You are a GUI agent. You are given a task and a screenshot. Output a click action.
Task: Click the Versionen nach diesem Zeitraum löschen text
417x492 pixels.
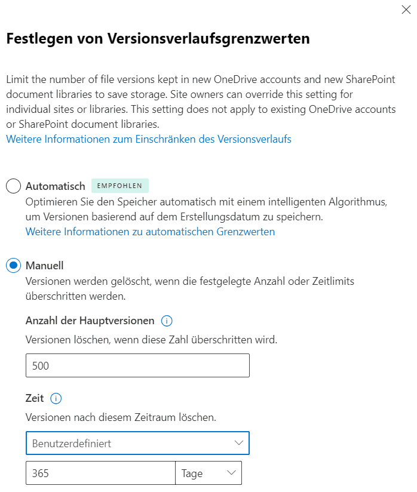[121, 417]
